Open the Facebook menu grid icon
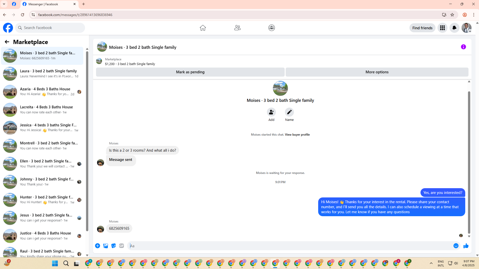The image size is (479, 269). pos(442,28)
